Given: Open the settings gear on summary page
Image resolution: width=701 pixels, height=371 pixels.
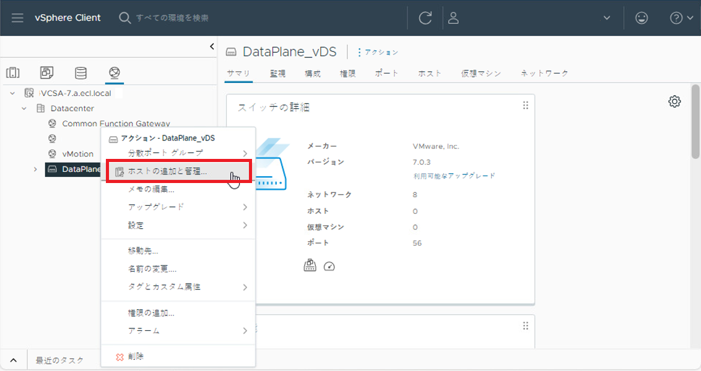Looking at the screenshot, I should click(674, 101).
